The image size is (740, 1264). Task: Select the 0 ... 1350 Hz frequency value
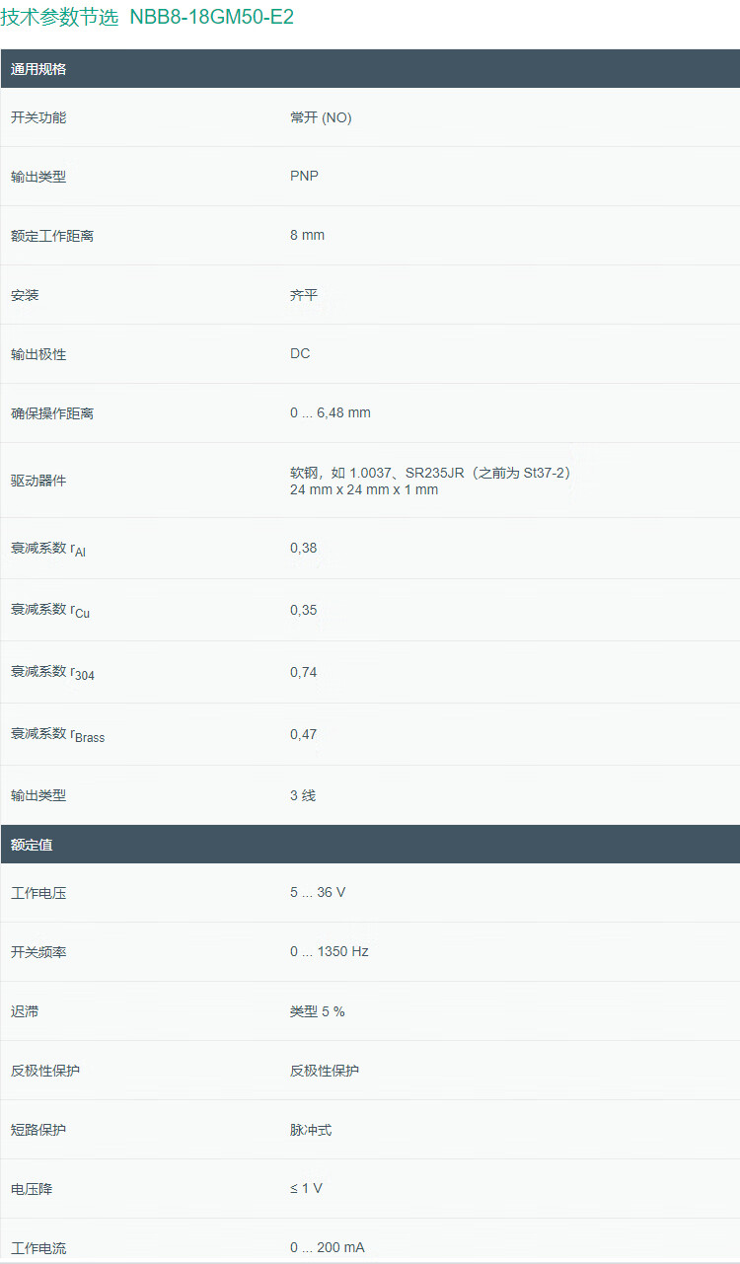click(330, 952)
